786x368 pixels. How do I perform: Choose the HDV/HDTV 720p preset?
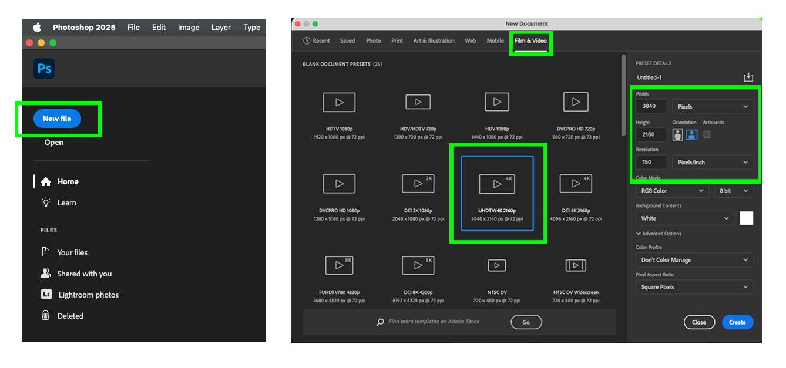coord(418,116)
